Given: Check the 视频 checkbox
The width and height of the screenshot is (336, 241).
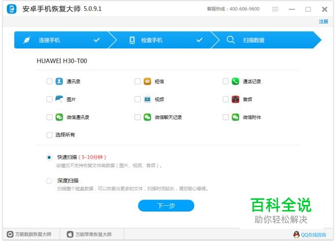Looking at the screenshot, I should [137, 99].
